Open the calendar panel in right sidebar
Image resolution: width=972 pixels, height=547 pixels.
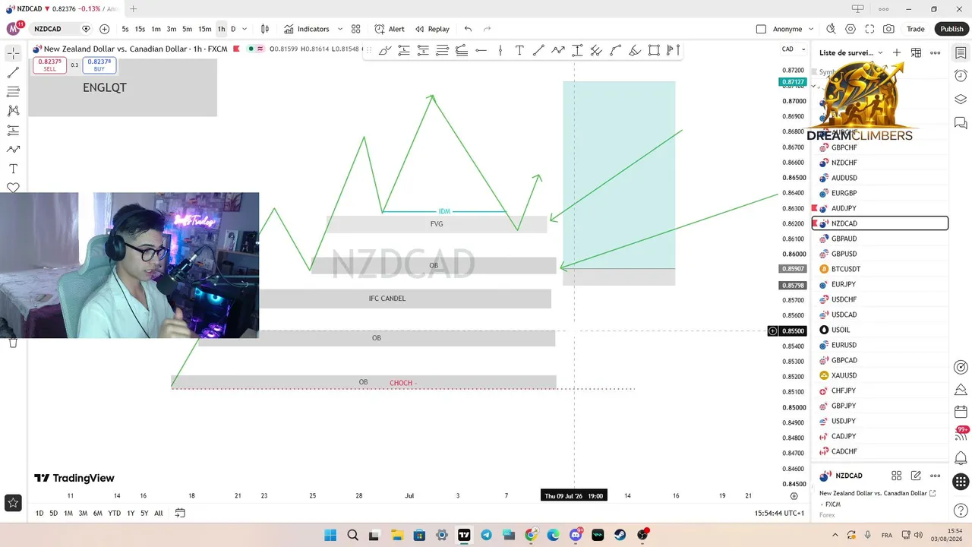[x=961, y=412]
